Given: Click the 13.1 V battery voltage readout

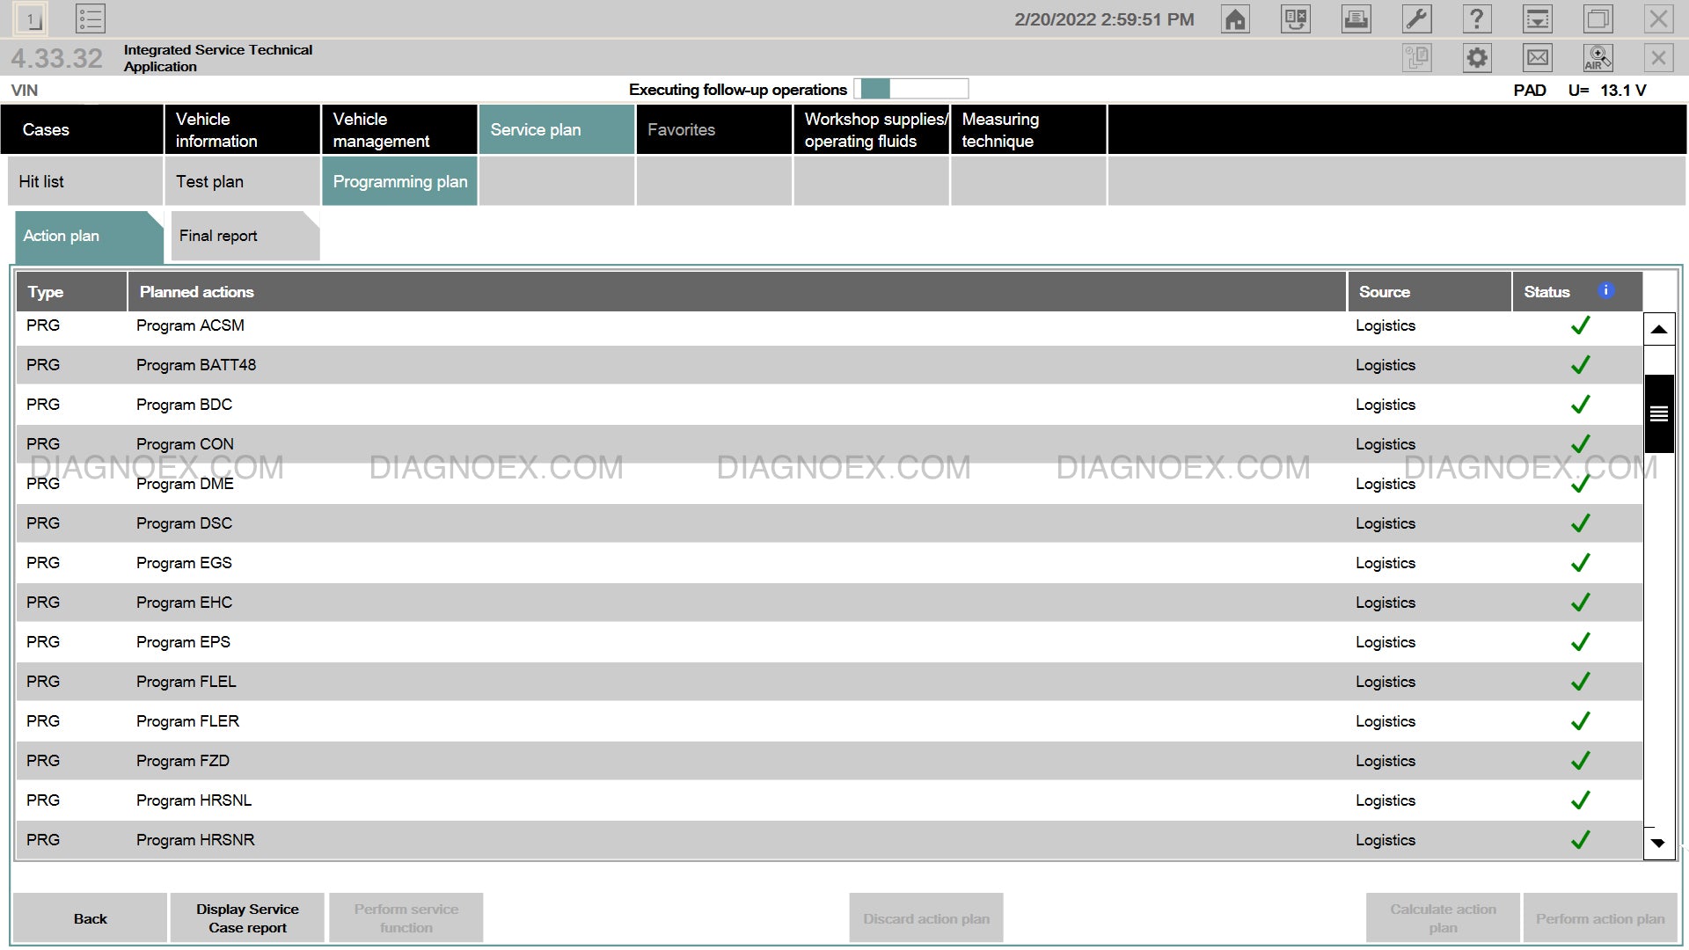Looking at the screenshot, I should click(x=1623, y=90).
